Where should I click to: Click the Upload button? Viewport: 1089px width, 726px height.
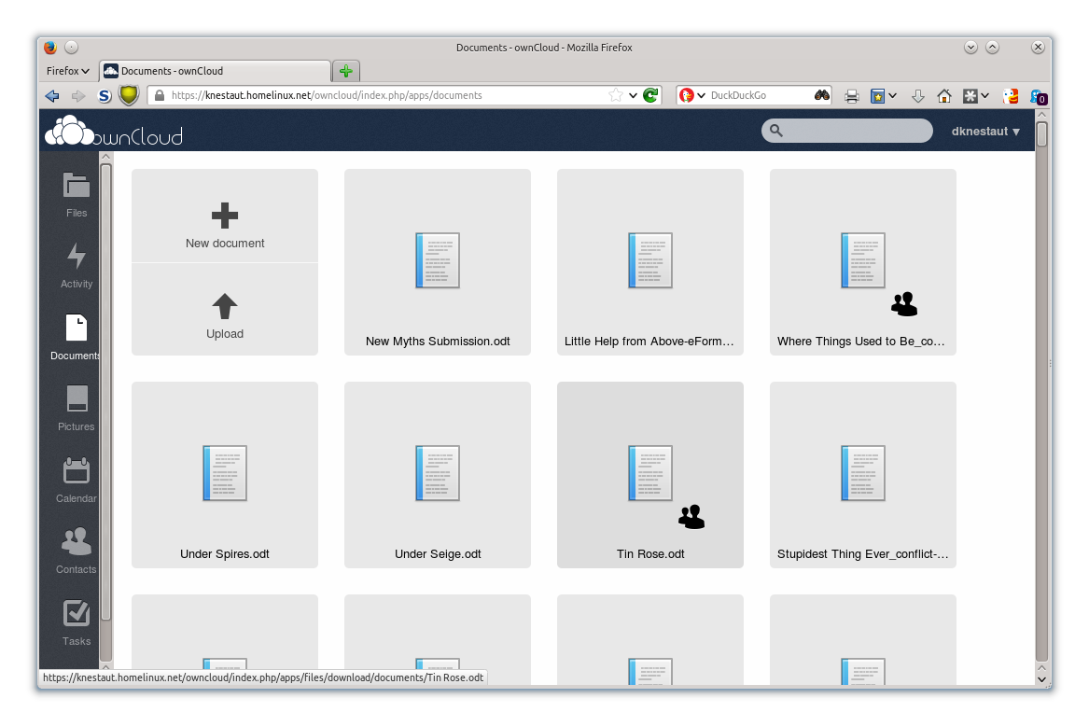point(225,310)
